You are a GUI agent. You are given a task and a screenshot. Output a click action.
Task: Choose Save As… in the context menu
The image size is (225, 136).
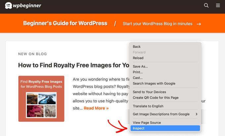[165, 67]
